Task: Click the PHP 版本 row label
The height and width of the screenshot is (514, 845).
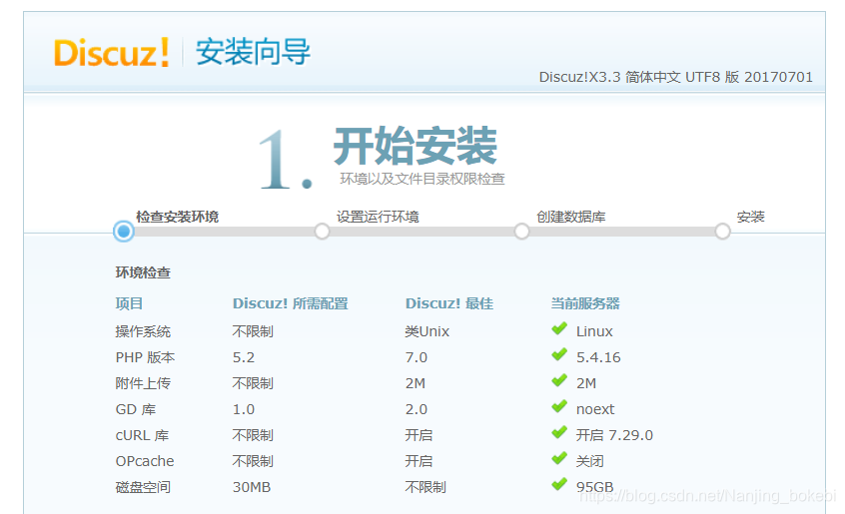Action: click(x=145, y=357)
